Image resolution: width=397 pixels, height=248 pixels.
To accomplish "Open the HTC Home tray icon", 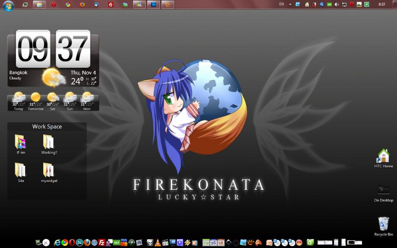I will tap(307, 4).
